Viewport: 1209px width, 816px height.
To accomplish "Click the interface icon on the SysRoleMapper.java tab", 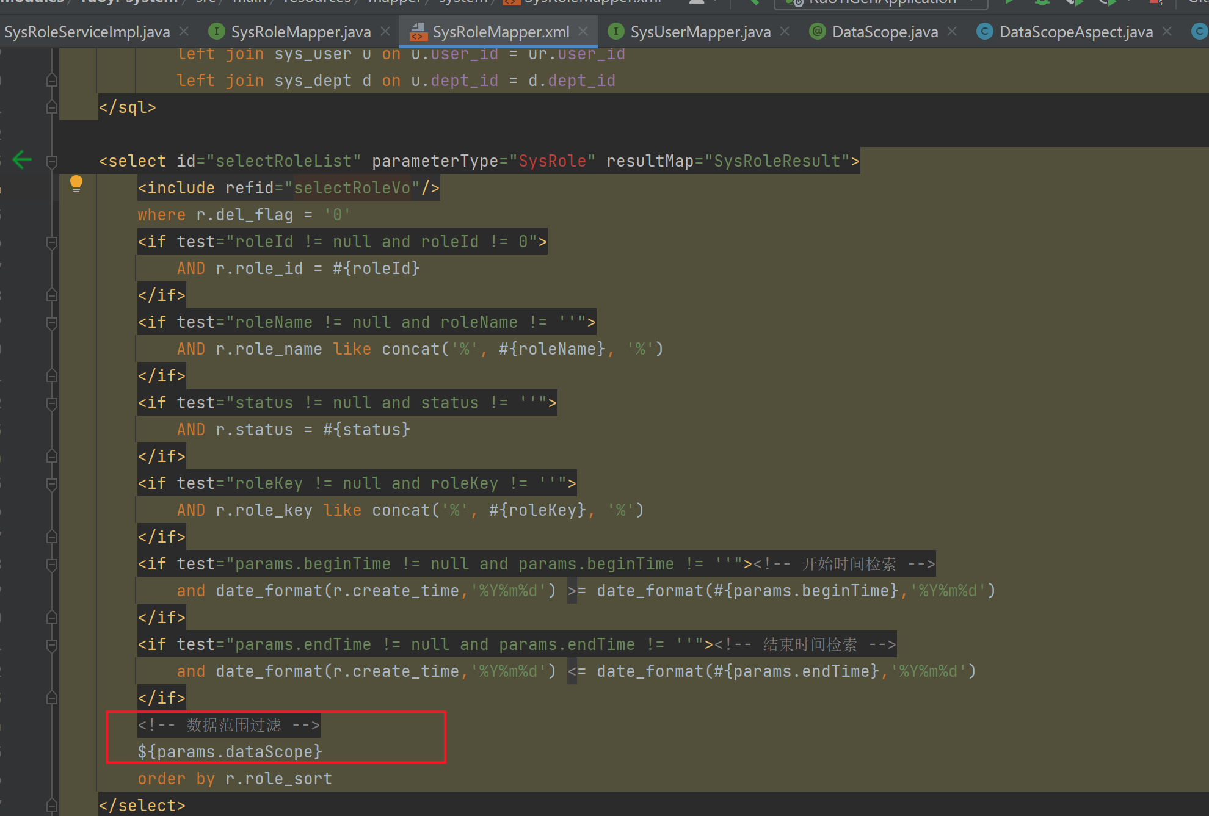I will (x=216, y=32).
